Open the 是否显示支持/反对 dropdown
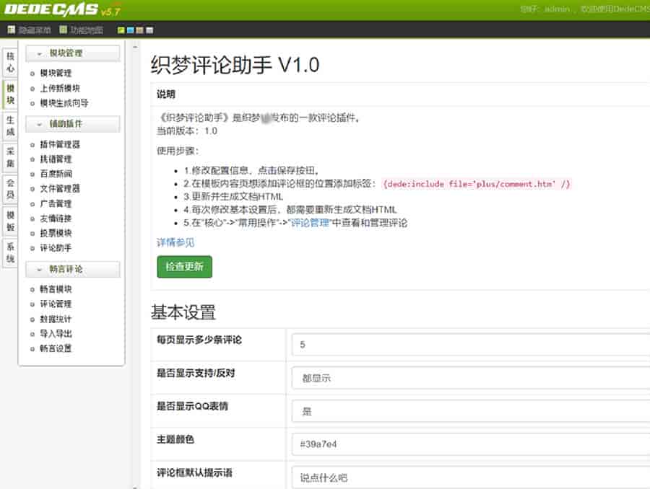650x489 pixels. 469,378
